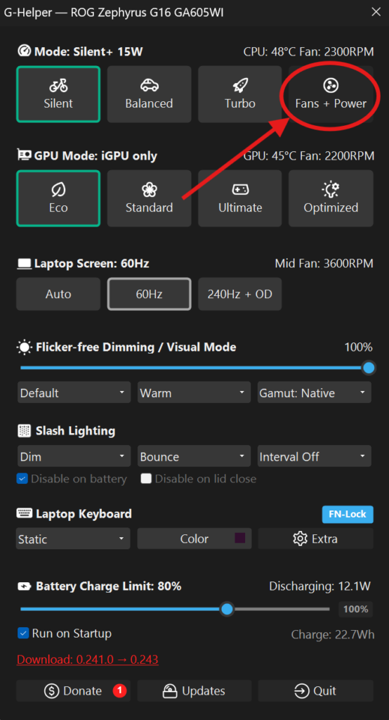Toggle the FN-Lock button
This screenshot has height=720, width=389.
348,514
